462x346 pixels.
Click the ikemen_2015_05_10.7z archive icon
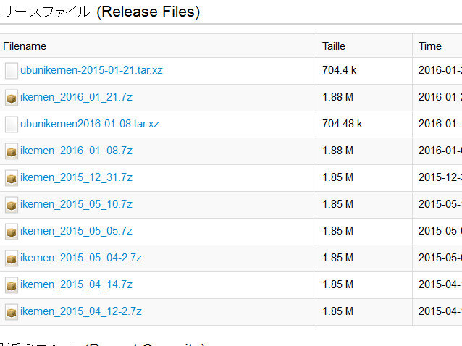coord(11,205)
